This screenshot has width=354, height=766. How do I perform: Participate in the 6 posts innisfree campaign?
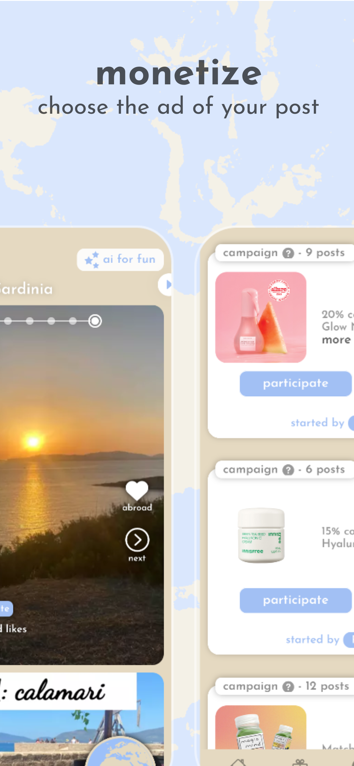click(x=296, y=600)
